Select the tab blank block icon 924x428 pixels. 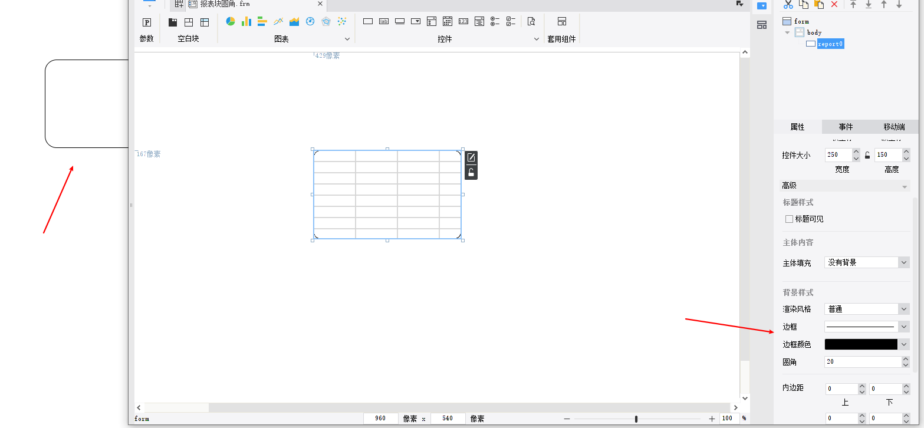(x=205, y=22)
